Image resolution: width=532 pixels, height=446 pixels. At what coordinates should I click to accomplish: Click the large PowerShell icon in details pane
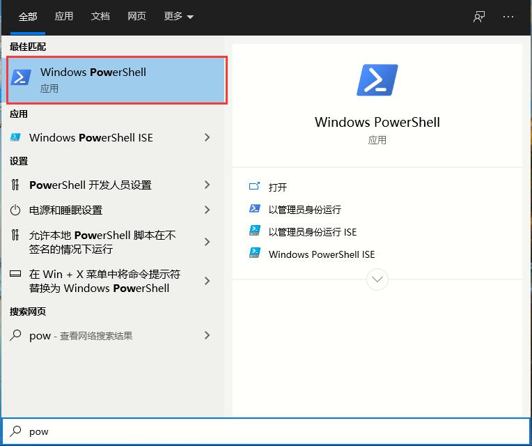pyautogui.click(x=377, y=79)
